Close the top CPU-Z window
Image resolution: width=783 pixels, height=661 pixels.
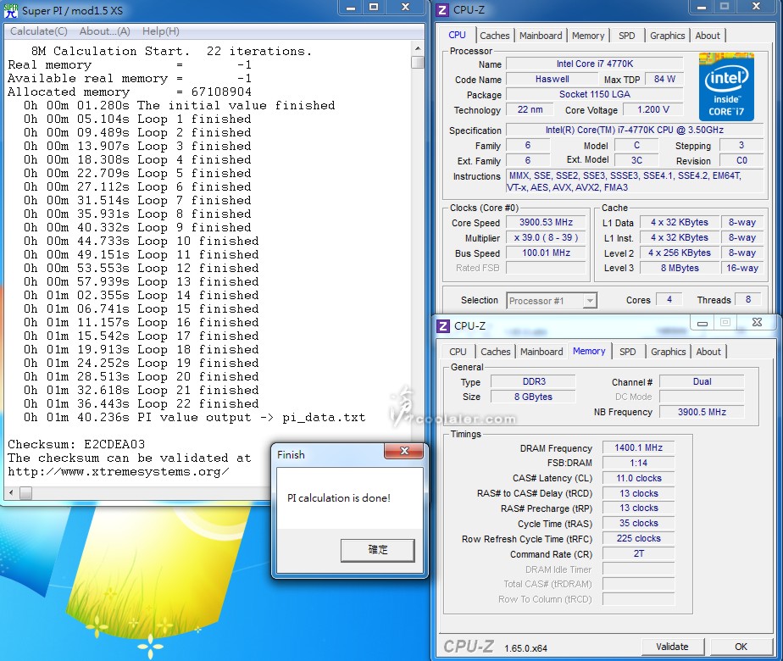tap(756, 7)
